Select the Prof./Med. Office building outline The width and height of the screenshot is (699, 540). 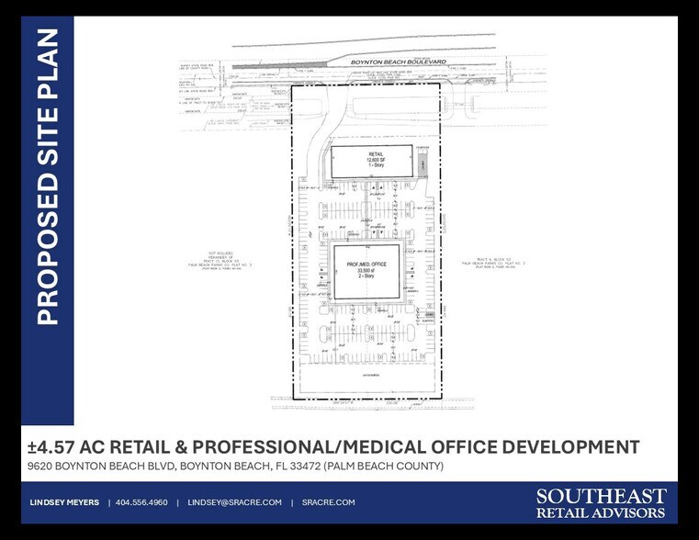[x=366, y=272]
